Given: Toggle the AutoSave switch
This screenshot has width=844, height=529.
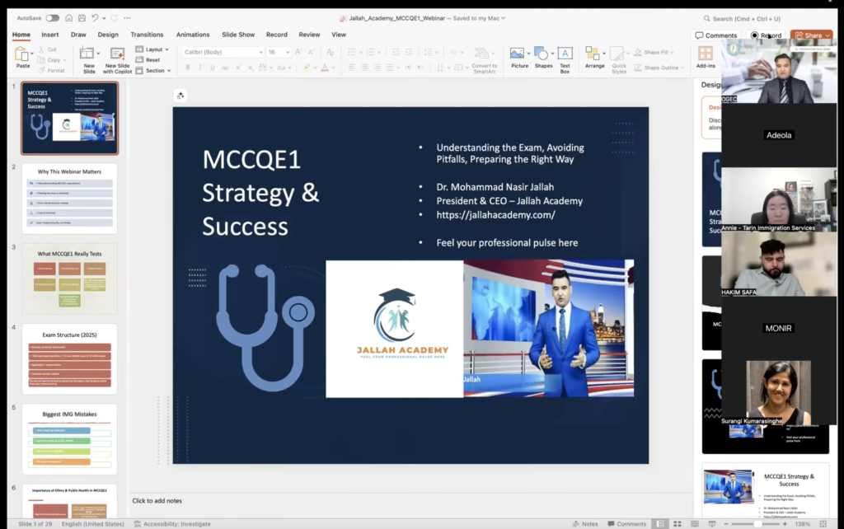Looking at the screenshot, I should click(52, 17).
